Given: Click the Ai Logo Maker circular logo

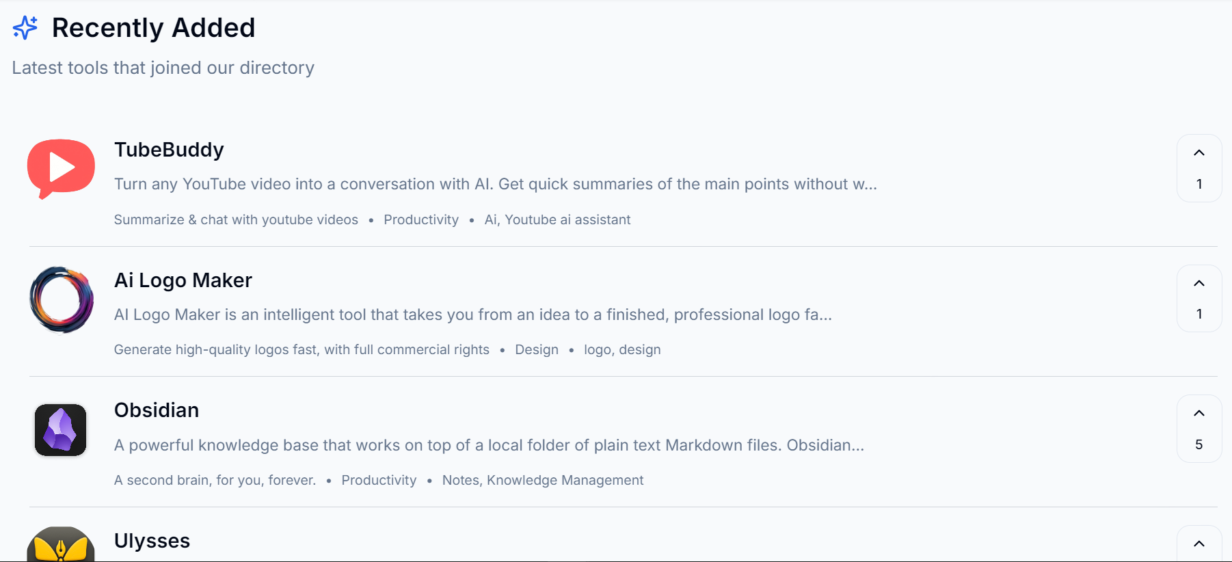Looking at the screenshot, I should pos(60,299).
